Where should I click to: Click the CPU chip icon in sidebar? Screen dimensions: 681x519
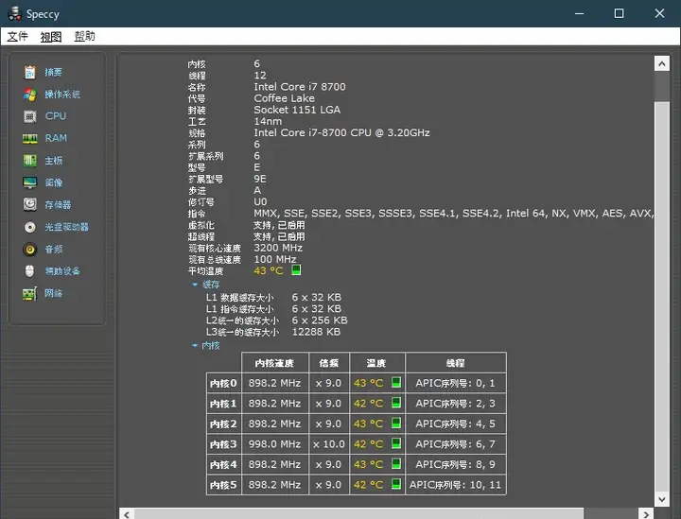29,116
